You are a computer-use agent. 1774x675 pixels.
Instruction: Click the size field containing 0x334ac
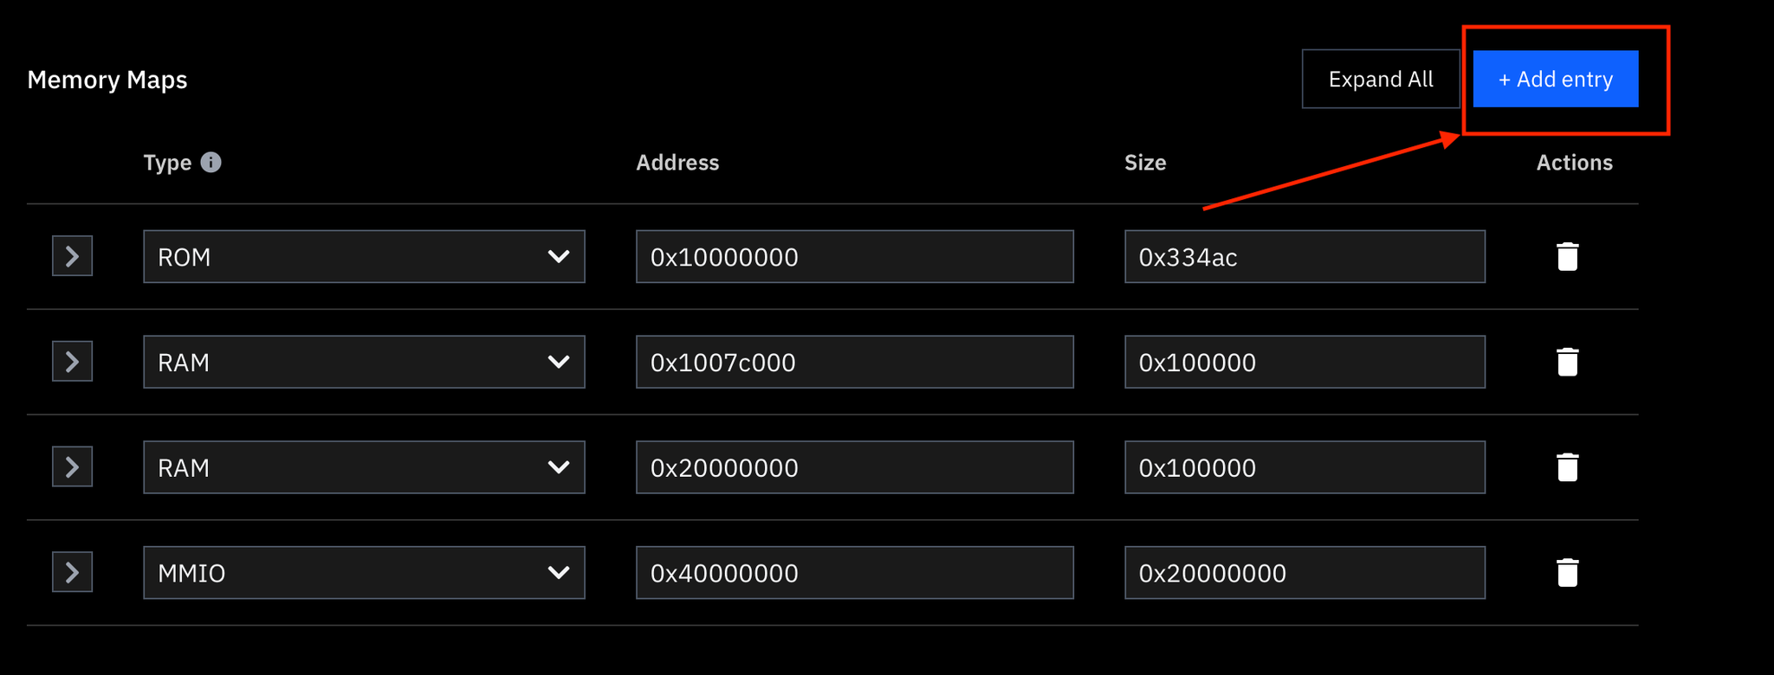1305,256
